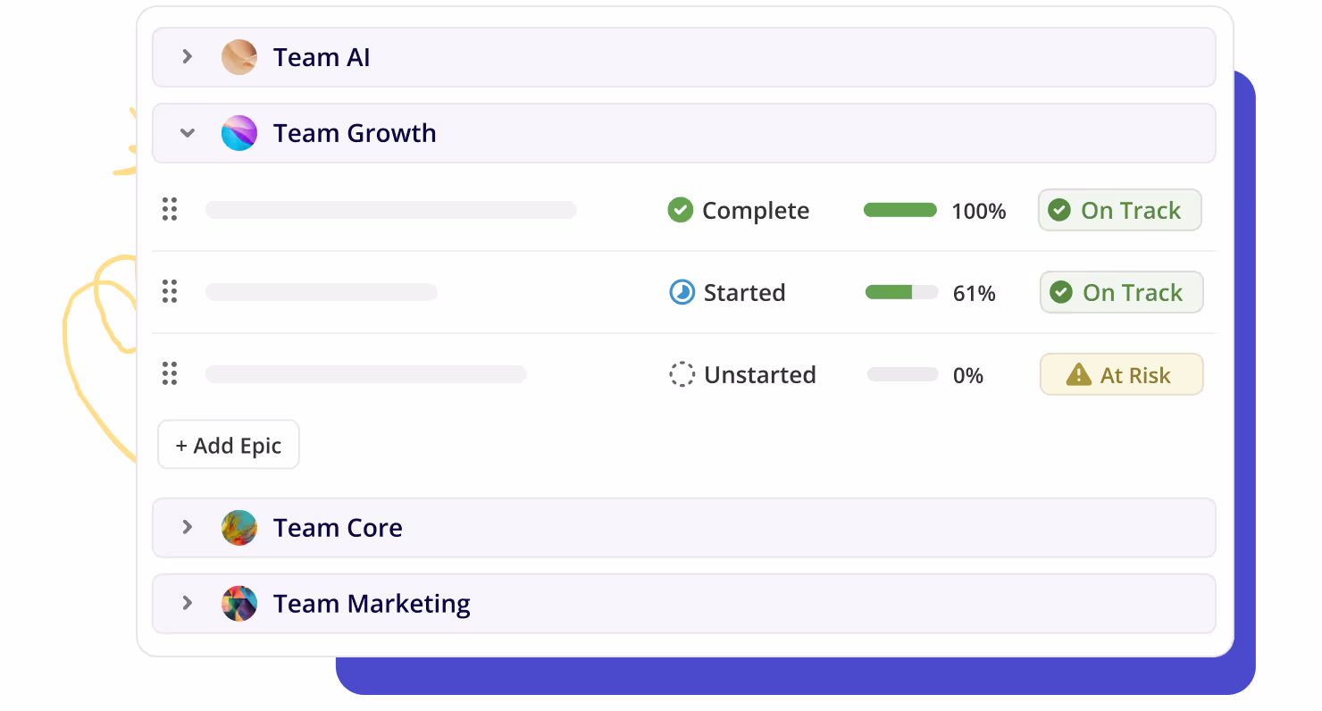Open the epic title placeholder in Complete row

[391, 210]
